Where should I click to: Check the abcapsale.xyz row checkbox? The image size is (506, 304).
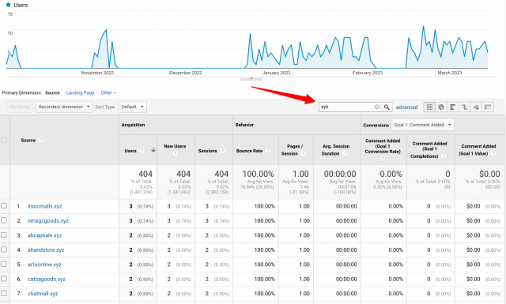point(3,235)
